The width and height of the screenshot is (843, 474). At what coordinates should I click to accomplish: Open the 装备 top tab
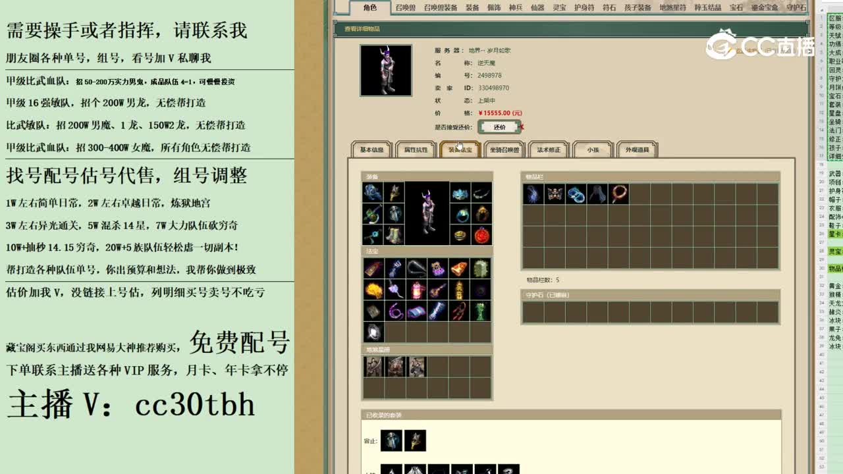(472, 8)
